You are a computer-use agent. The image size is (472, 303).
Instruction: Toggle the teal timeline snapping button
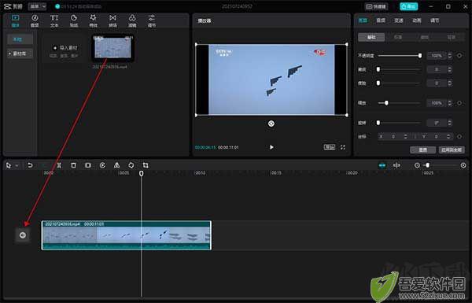[x=382, y=165]
